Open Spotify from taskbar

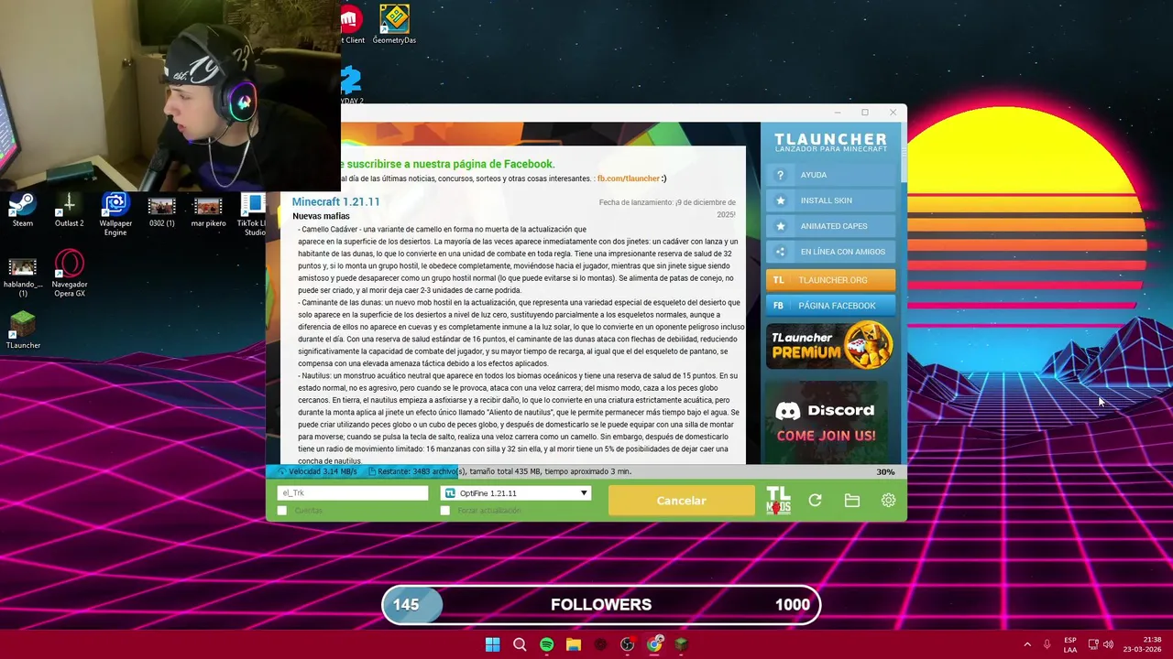[x=546, y=644]
